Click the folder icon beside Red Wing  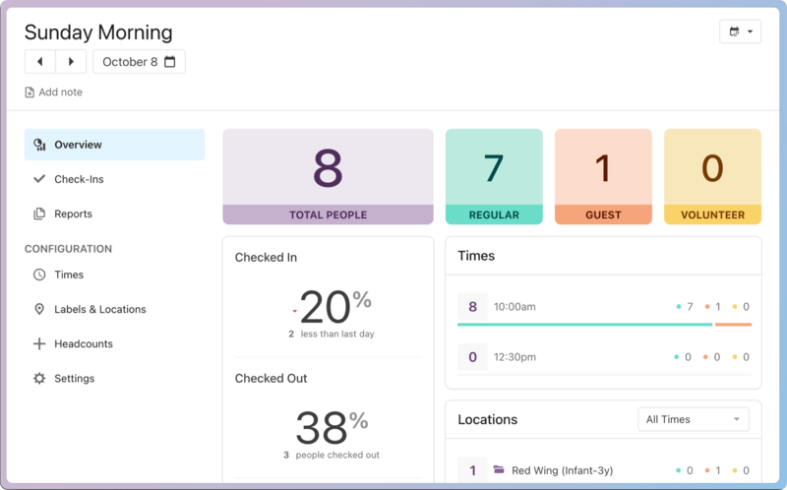coord(499,470)
